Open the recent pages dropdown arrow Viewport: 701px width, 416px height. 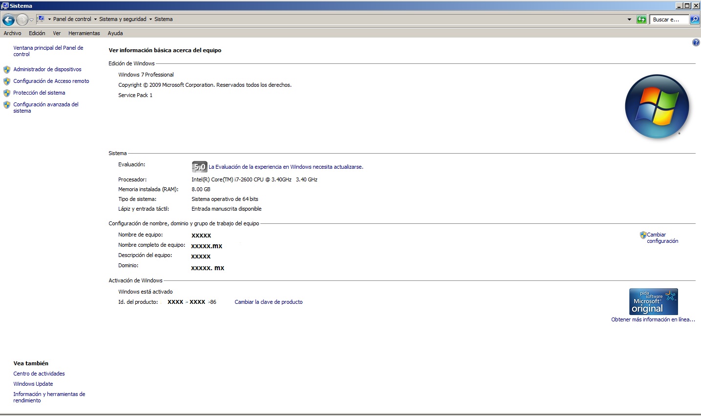32,20
